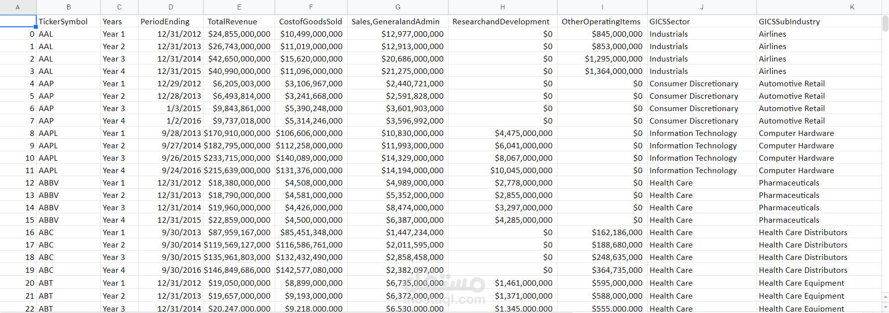
Task: Click the $85,451,348,000 cost cell
Action: (311, 232)
